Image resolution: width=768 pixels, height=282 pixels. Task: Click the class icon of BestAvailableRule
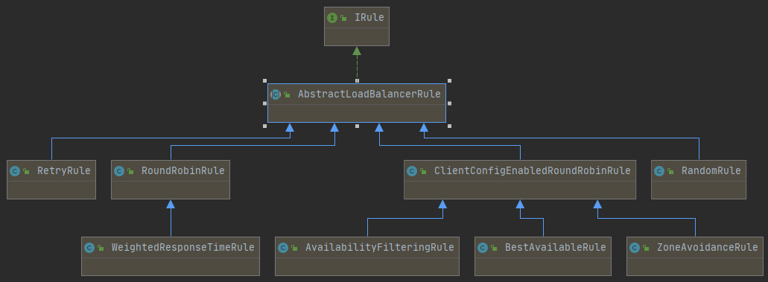tap(483, 248)
